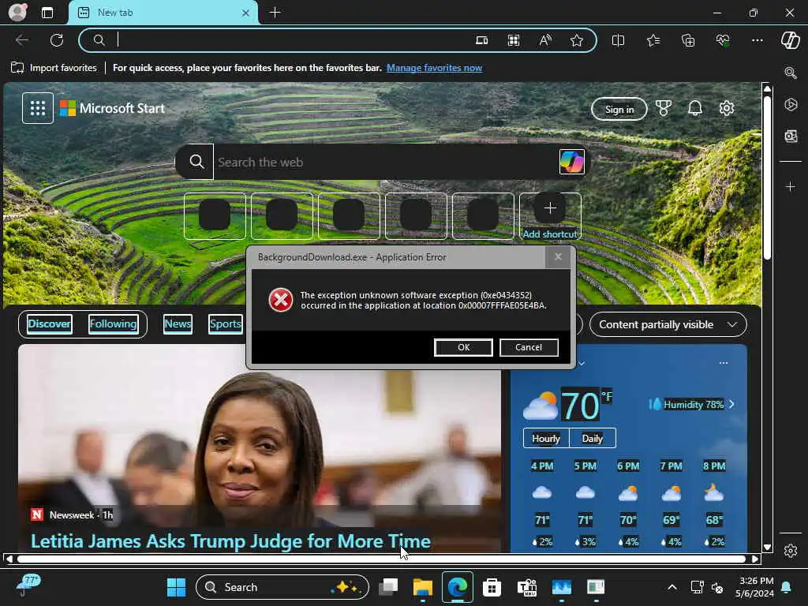Open Humidity 78% details chevron
The image size is (808, 606).
[x=731, y=405]
